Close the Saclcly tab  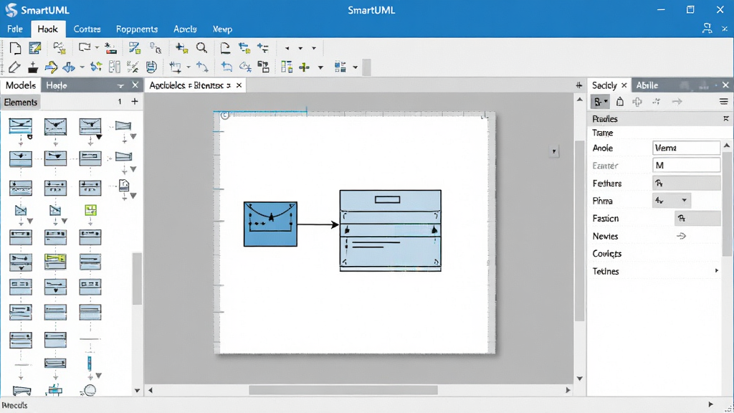click(x=624, y=85)
